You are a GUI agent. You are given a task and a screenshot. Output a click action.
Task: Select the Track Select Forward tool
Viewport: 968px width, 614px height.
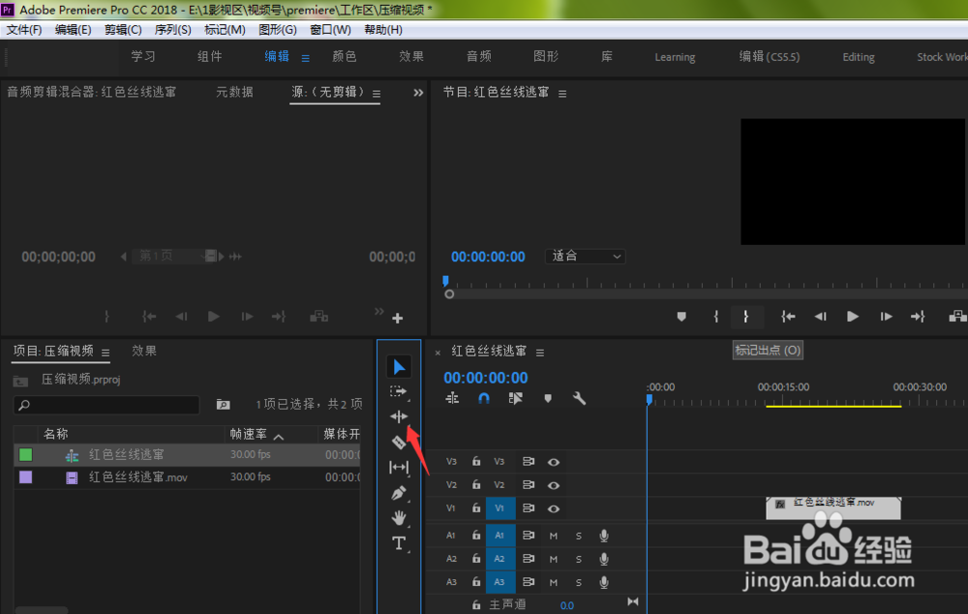pyautogui.click(x=399, y=391)
